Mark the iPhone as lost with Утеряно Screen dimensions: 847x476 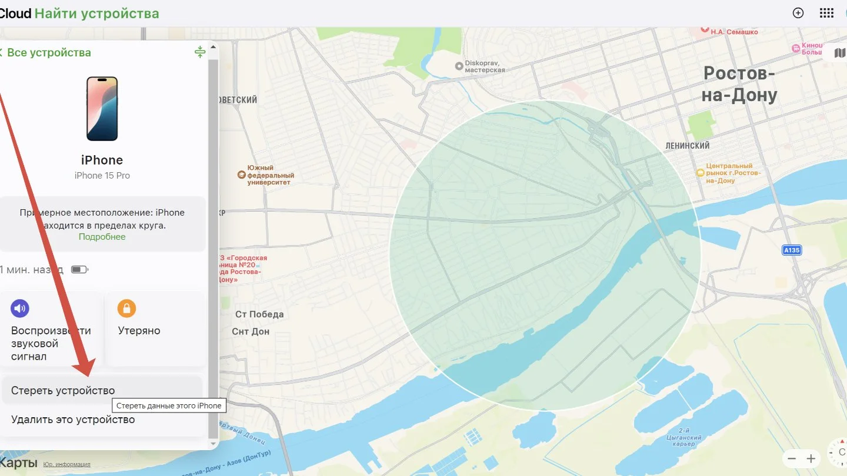(x=156, y=330)
